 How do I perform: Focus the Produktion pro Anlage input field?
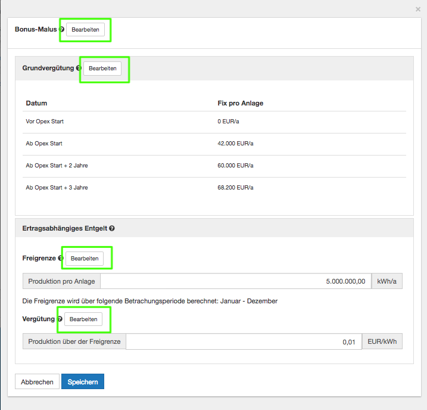tap(236, 281)
